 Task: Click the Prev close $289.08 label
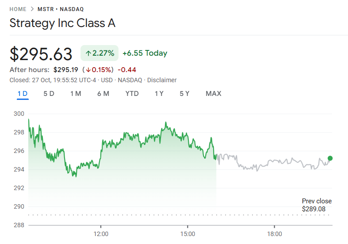(x=316, y=205)
